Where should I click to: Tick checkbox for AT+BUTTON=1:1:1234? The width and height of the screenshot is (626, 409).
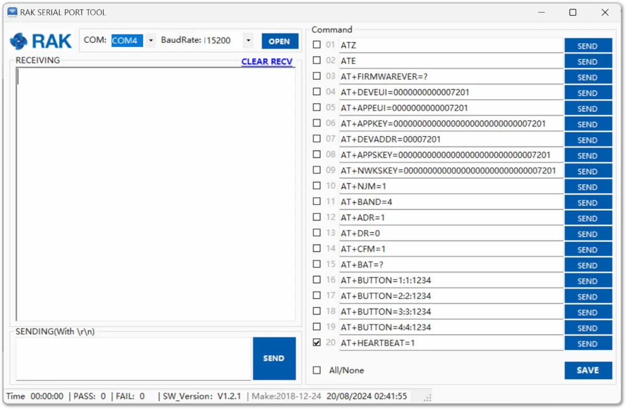pos(317,280)
